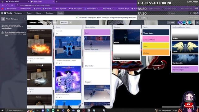
Task: Open the X-Axis card
Action: click(x=185, y=47)
